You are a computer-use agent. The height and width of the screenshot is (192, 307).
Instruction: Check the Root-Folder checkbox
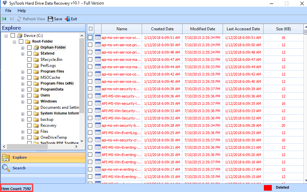[21, 41]
